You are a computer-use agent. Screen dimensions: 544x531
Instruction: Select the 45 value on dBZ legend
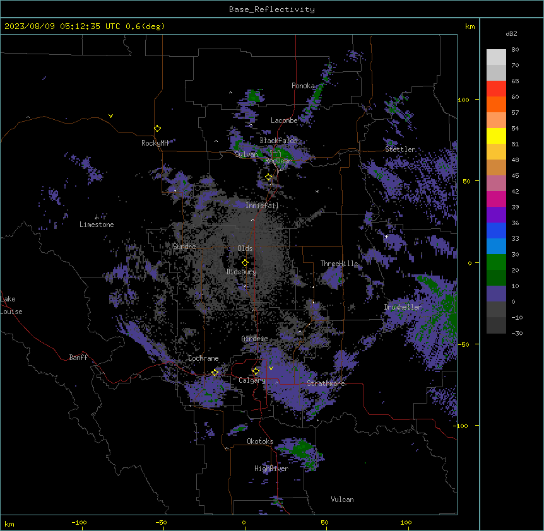click(515, 176)
